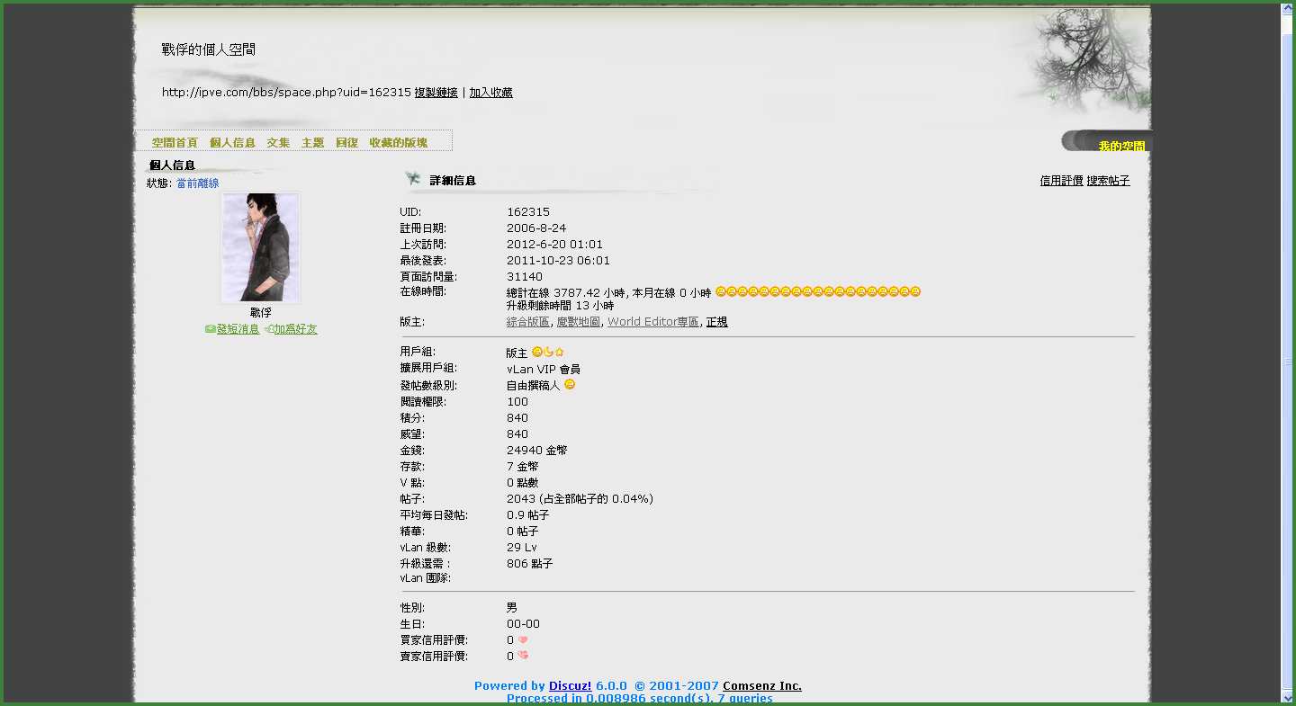1296x706 pixels.
Task: Click the username 戰俘 under the avatar
Action: point(260,313)
